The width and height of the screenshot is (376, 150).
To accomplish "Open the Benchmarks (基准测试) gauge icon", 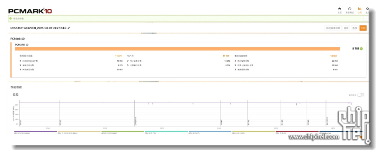I will 350,9.
